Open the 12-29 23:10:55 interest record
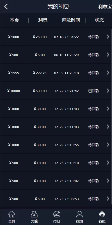112x225 pixels. pos(56,145)
